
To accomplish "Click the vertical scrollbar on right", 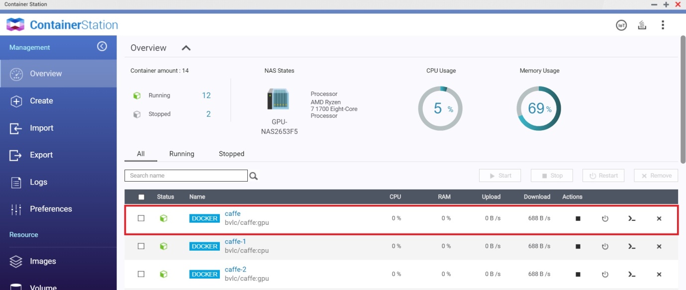I will coord(683,99).
